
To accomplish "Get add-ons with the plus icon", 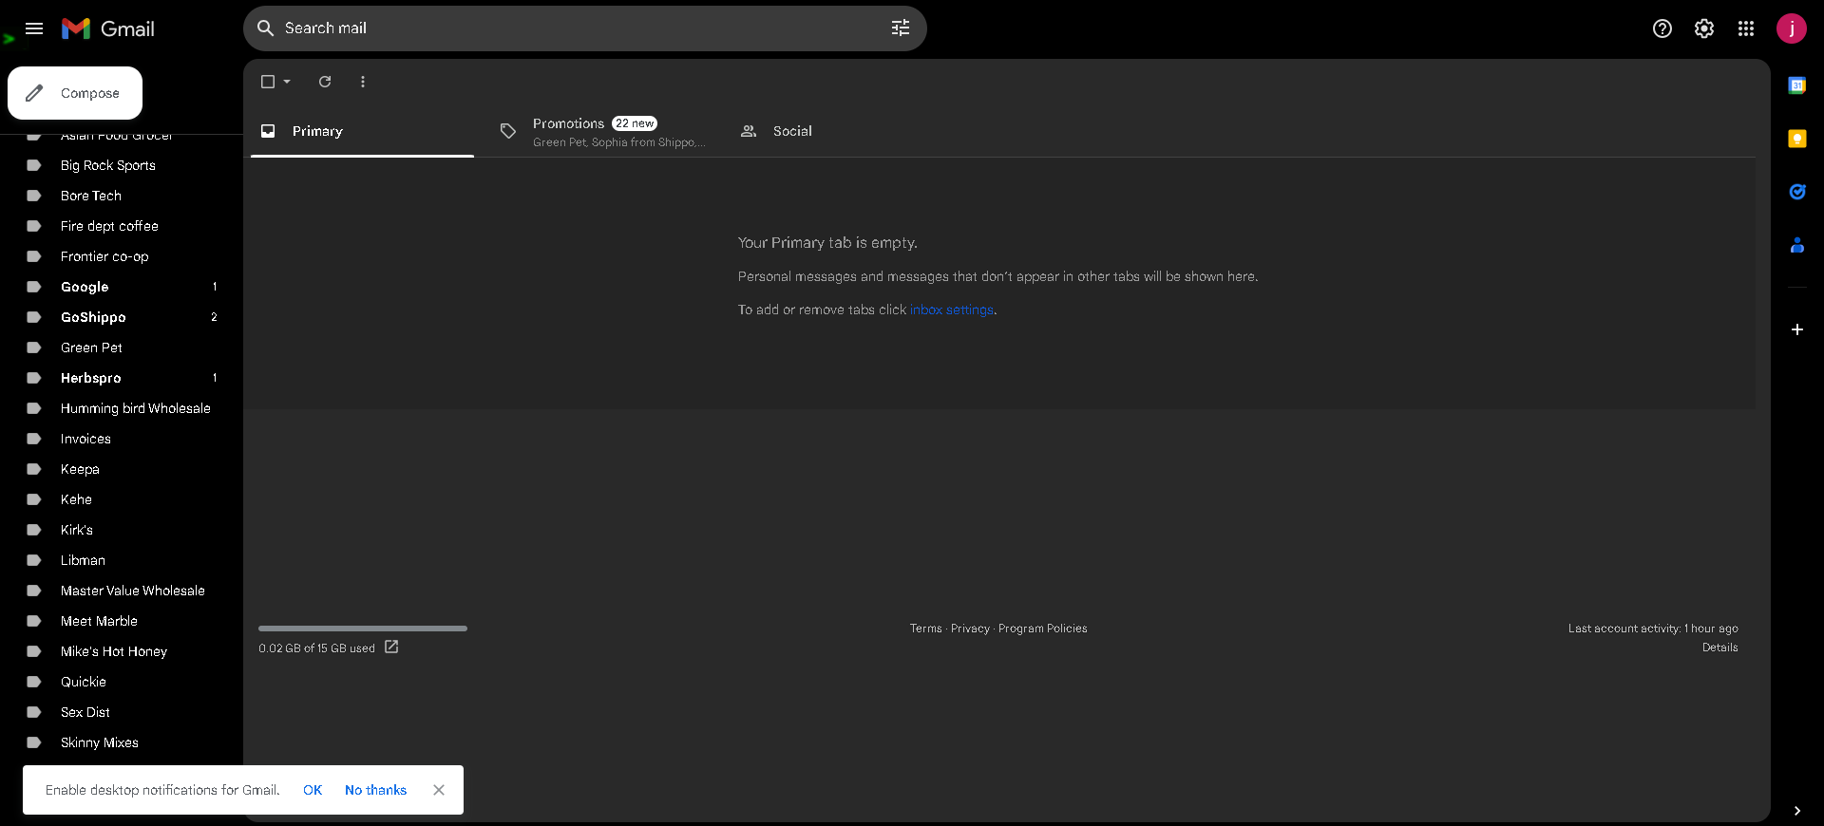I will coord(1797,329).
